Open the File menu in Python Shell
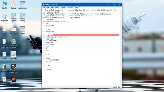The image size is (164, 92). point(44,8)
